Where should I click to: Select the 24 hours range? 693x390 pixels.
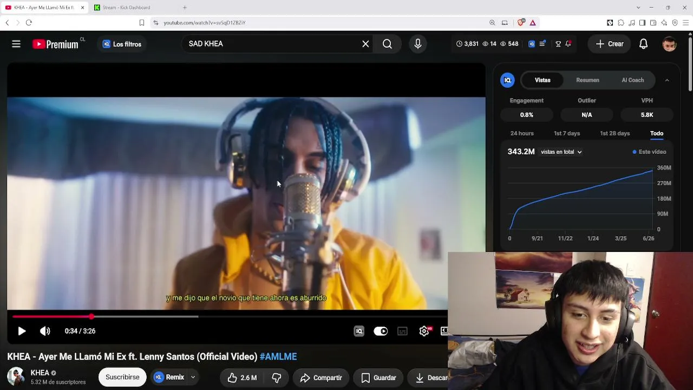pos(522,133)
